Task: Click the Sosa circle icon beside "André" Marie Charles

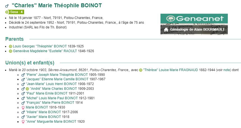Action: pos(27,89)
